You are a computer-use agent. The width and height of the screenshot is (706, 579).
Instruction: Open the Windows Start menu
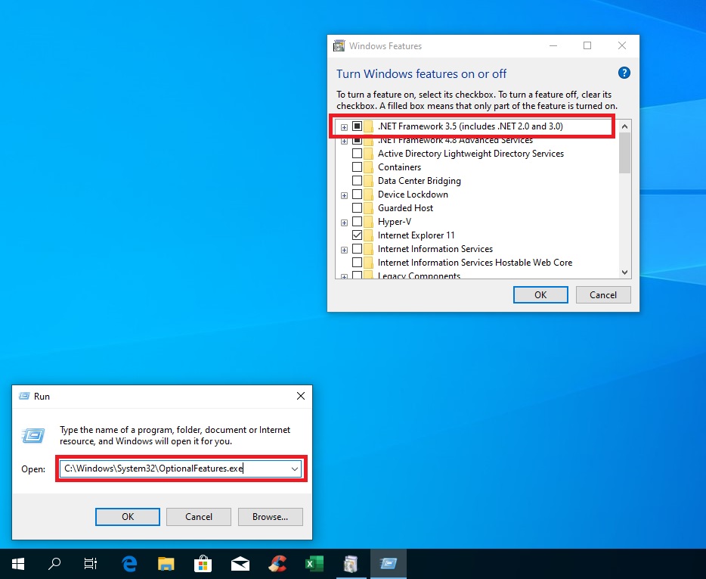pyautogui.click(x=18, y=564)
